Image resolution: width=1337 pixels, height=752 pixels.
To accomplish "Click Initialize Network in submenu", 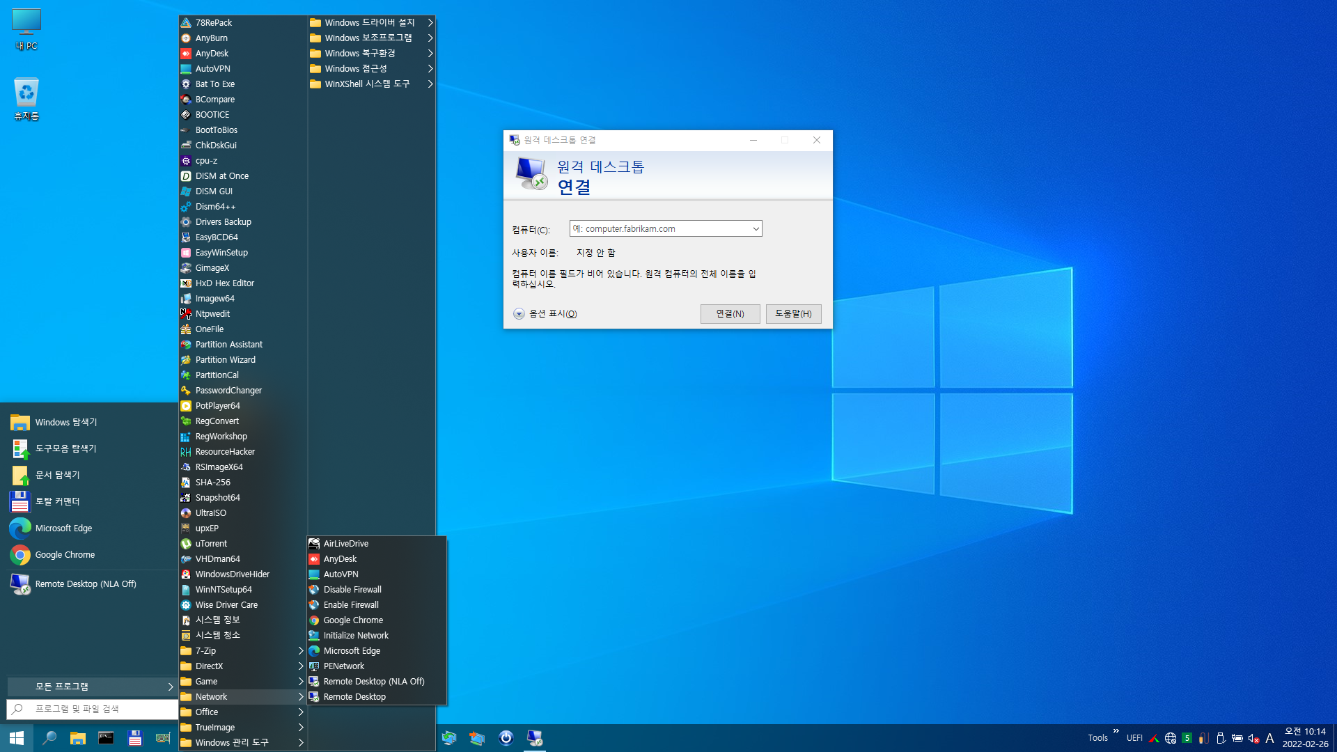I will click(376, 636).
